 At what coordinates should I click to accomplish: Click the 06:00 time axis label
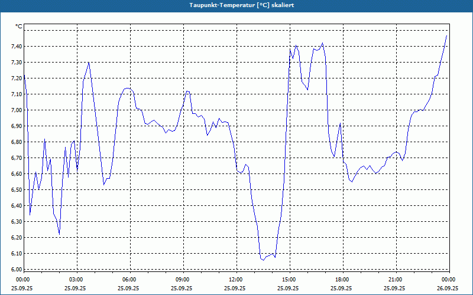coord(130,280)
